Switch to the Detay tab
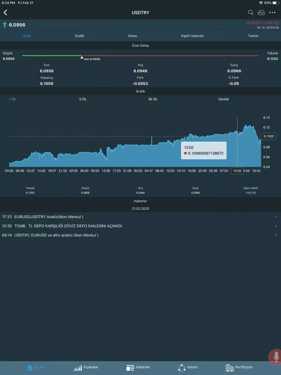The width and height of the screenshot is (281, 375). pyautogui.click(x=133, y=36)
